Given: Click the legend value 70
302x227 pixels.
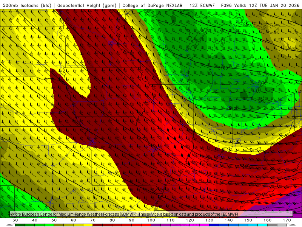Looking at the screenshot, I should coord(93,220).
